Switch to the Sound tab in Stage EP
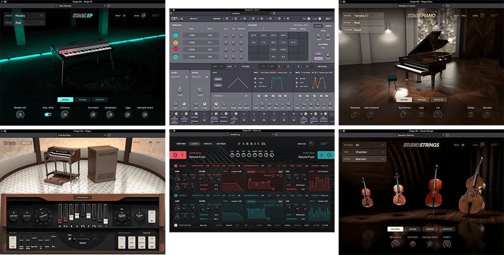This screenshot has height=255, width=504. 83,100
